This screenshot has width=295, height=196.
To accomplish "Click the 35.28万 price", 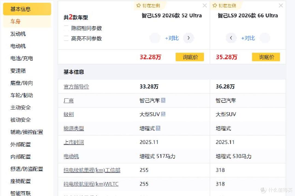I will pyautogui.click(x=226, y=57).
